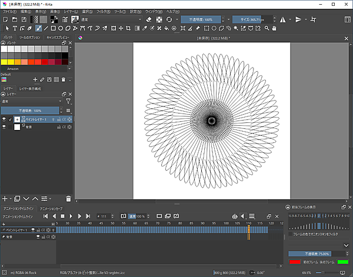Select the Freehand Brush tool
The image size is (353, 277).
[x=39, y=28]
